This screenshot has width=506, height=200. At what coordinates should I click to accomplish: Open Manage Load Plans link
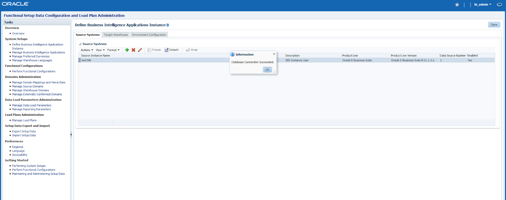pyautogui.click(x=24, y=120)
